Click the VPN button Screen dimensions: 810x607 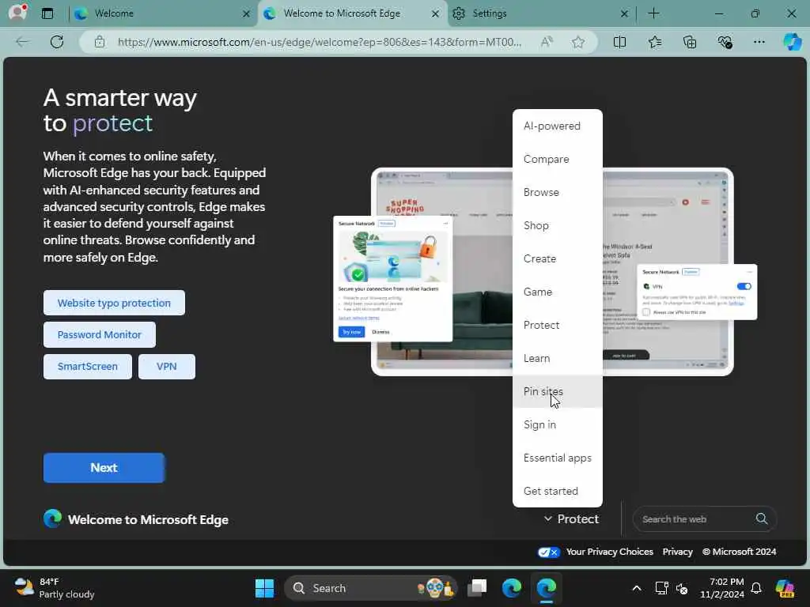pos(166,367)
